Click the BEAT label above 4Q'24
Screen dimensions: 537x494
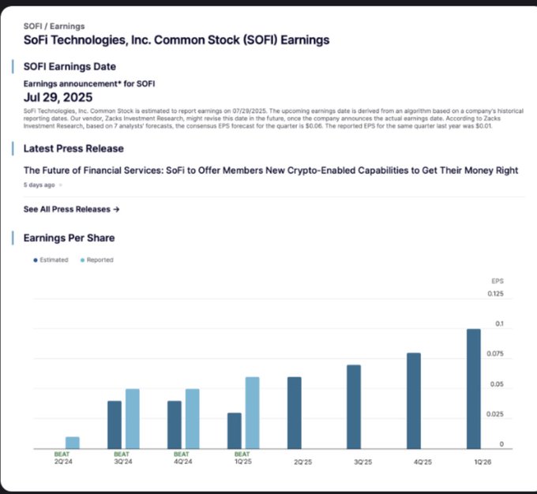(x=181, y=454)
